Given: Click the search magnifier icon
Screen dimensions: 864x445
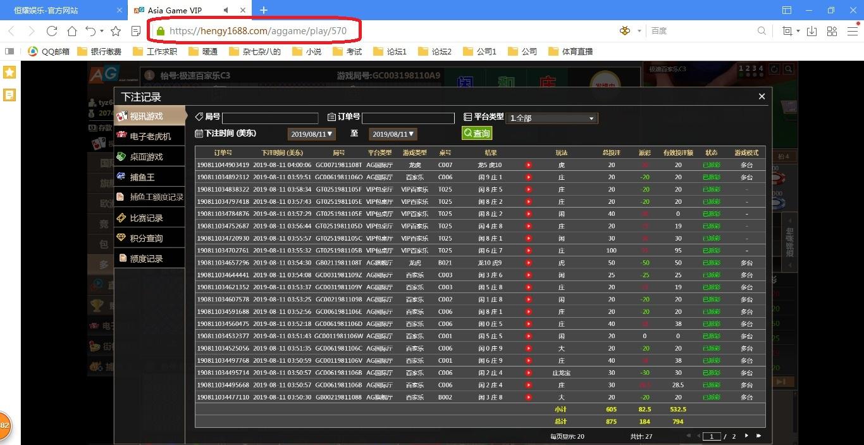Looking at the screenshot, I should click(762, 31).
